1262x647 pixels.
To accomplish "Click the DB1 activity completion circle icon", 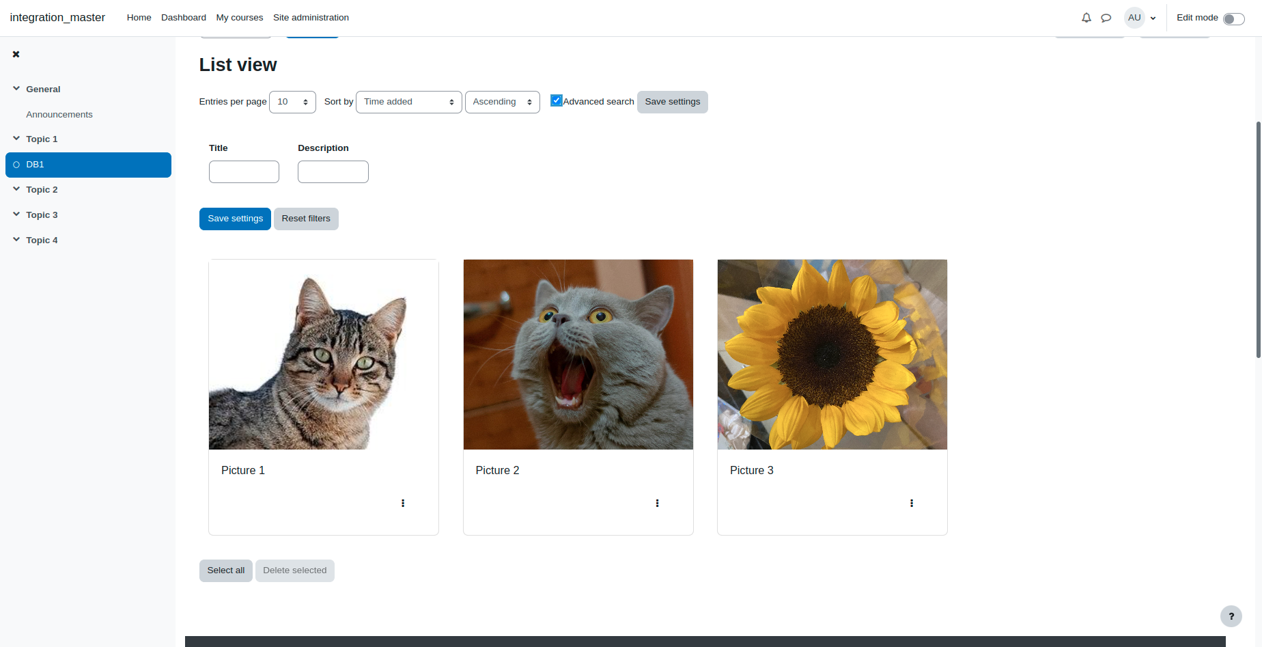I will point(16,165).
